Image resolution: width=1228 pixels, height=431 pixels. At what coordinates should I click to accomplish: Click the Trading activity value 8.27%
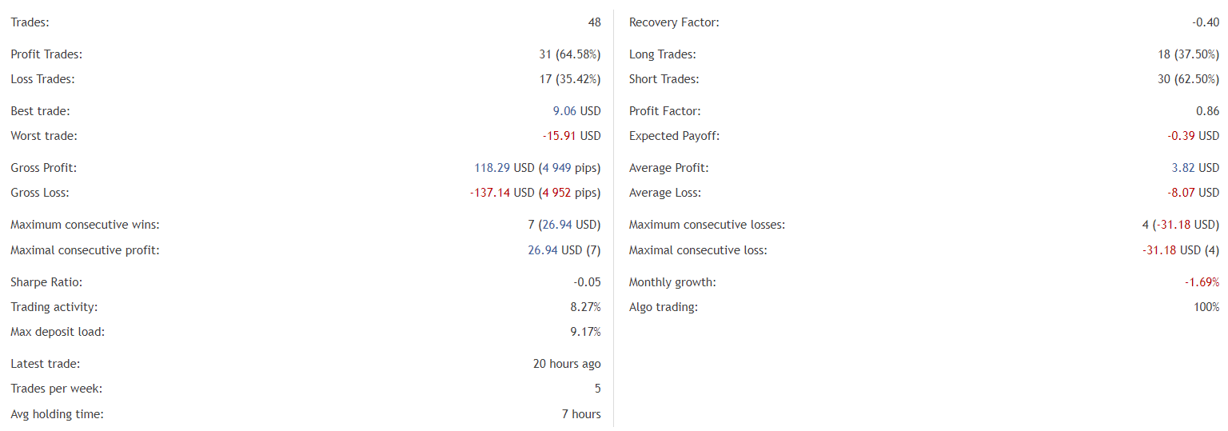[585, 307]
